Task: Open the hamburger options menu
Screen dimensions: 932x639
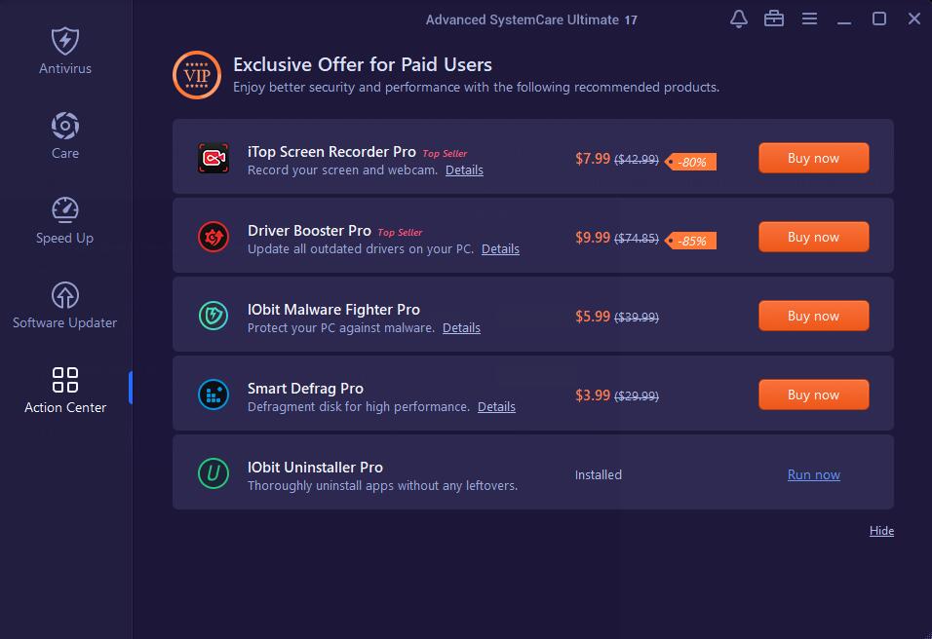Action: [x=809, y=19]
